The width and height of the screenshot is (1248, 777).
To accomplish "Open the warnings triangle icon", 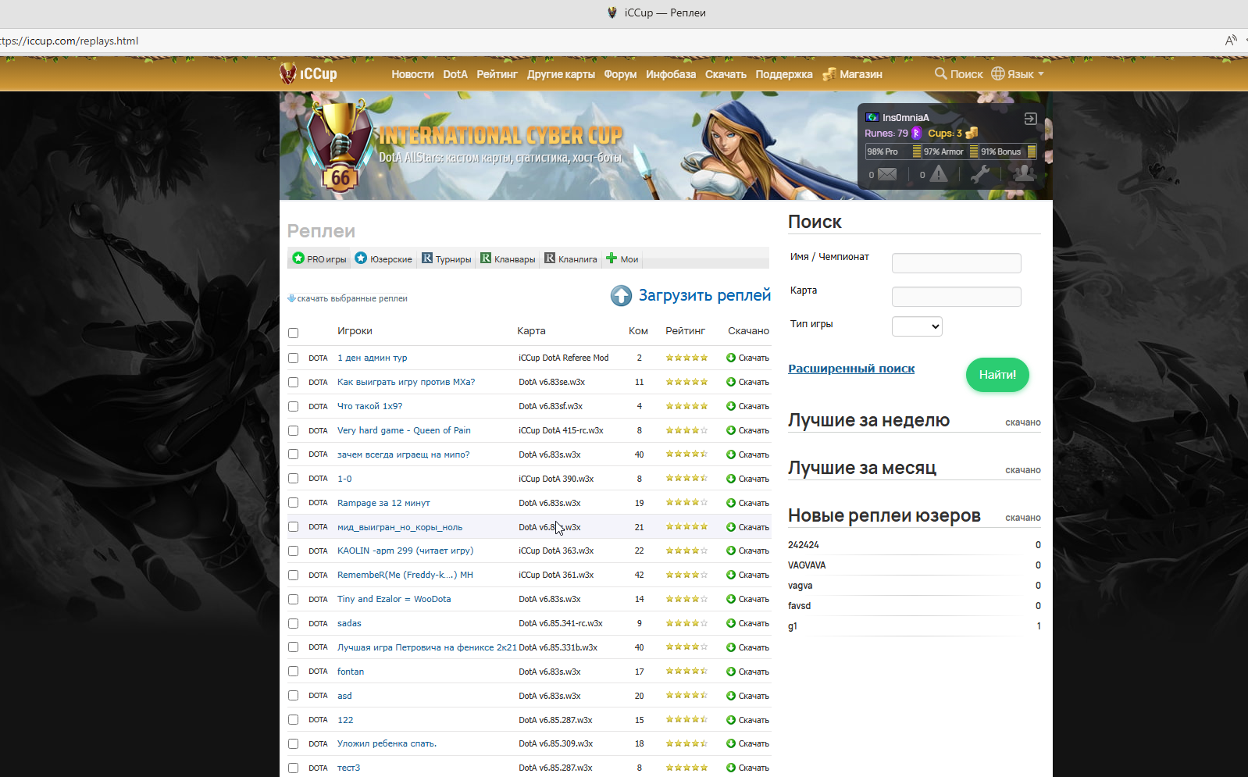I will pyautogui.click(x=939, y=174).
